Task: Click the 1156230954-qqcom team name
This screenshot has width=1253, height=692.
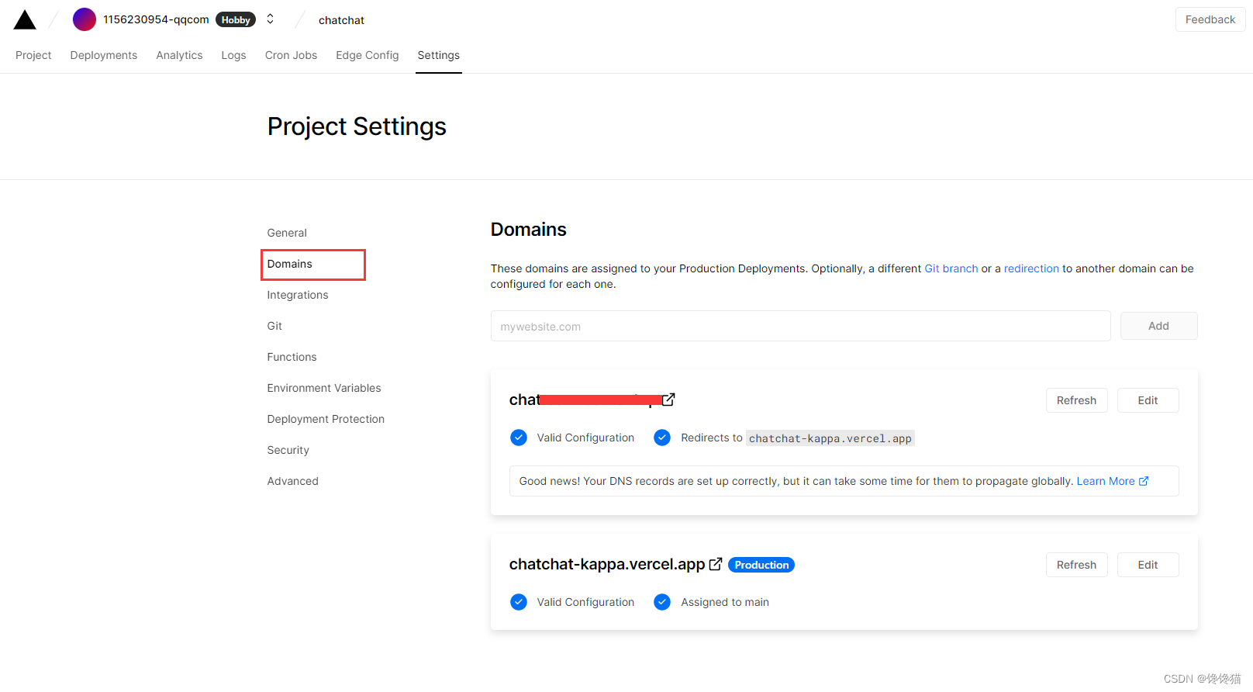Action: pyautogui.click(x=156, y=19)
